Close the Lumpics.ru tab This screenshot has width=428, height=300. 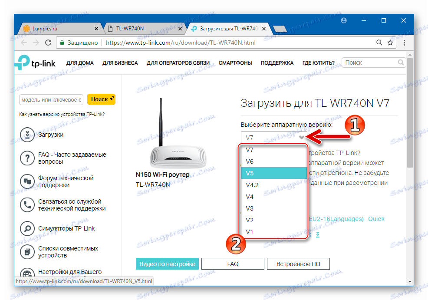(96, 29)
